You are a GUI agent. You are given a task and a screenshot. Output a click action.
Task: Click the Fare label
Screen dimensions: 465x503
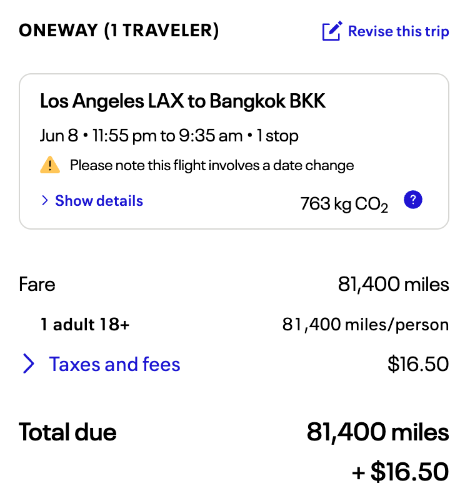(x=37, y=285)
